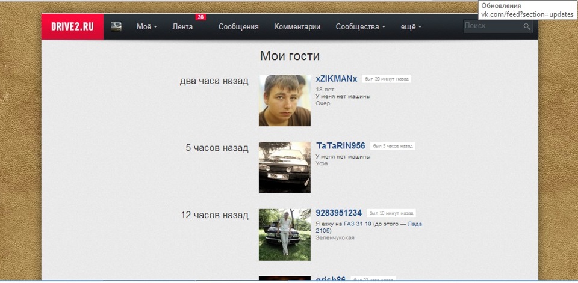Click the red 28 notification badge

point(200,17)
